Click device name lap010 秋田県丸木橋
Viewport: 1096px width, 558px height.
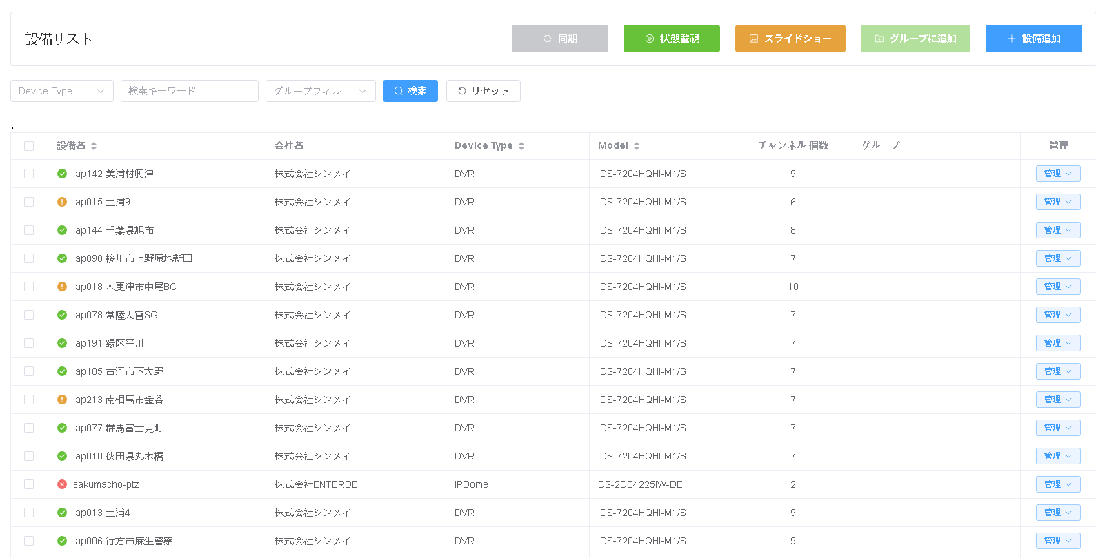tap(118, 456)
